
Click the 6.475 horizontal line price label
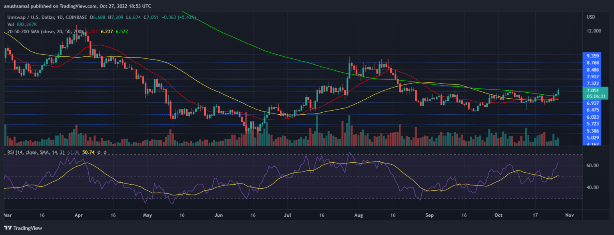(x=593, y=110)
